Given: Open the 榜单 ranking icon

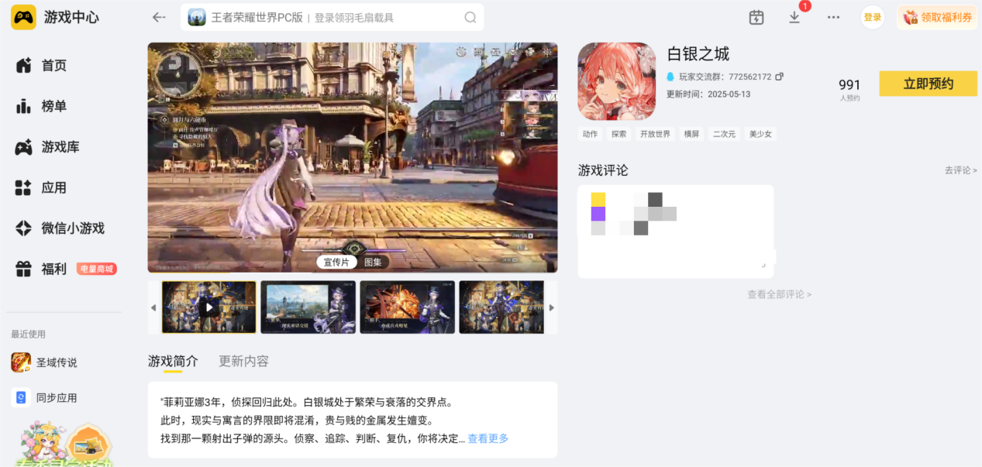Looking at the screenshot, I should (x=23, y=106).
